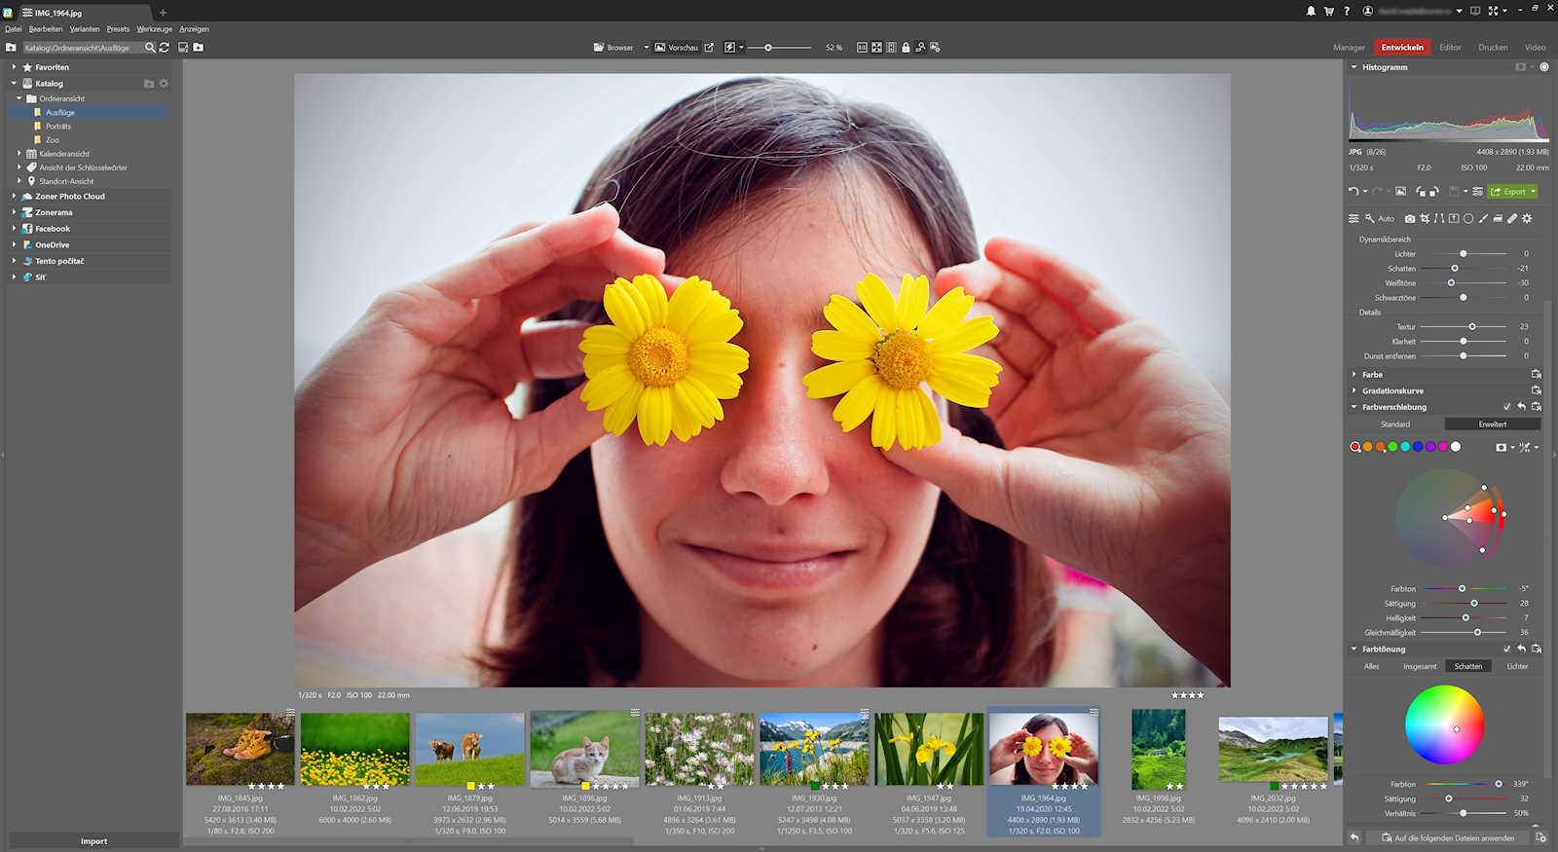
Task: Choose the filter brush tool
Action: click(1483, 219)
